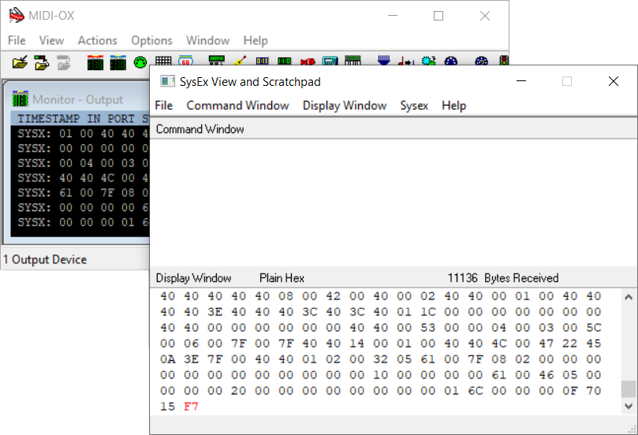Click the '15' byte before F7
This screenshot has height=435, width=638.
click(x=167, y=406)
